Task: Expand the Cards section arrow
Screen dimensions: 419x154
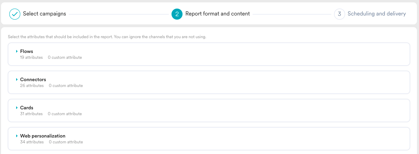Action: point(16,108)
